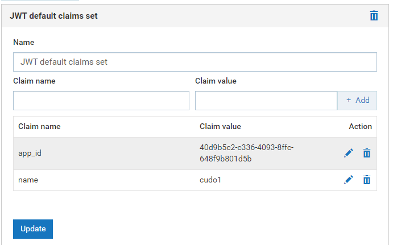Click into the Claim name input

point(101,101)
